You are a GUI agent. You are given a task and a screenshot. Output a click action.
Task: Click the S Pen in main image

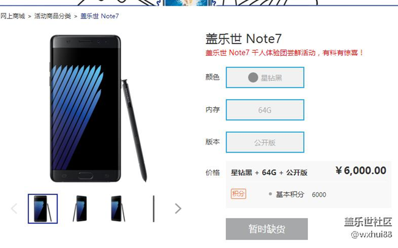click(134, 130)
